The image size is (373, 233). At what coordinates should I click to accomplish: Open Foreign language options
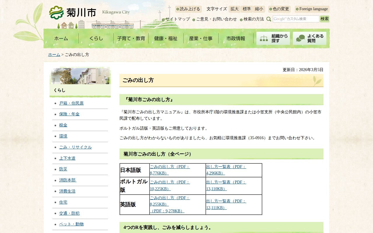click(312, 9)
